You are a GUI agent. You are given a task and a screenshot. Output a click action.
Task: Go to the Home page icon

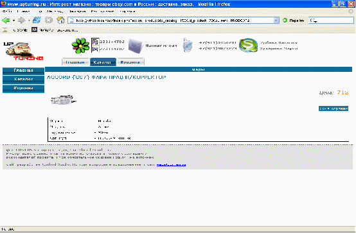coord(60,21)
